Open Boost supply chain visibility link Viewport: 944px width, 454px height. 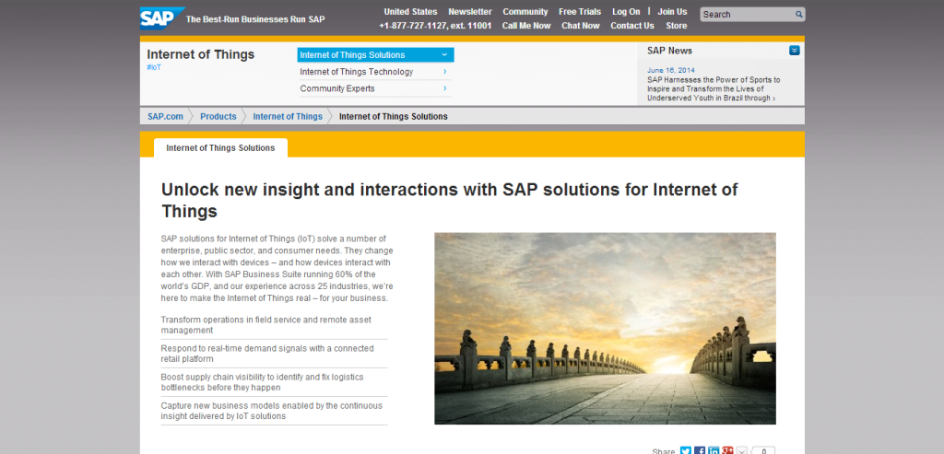pos(262,382)
